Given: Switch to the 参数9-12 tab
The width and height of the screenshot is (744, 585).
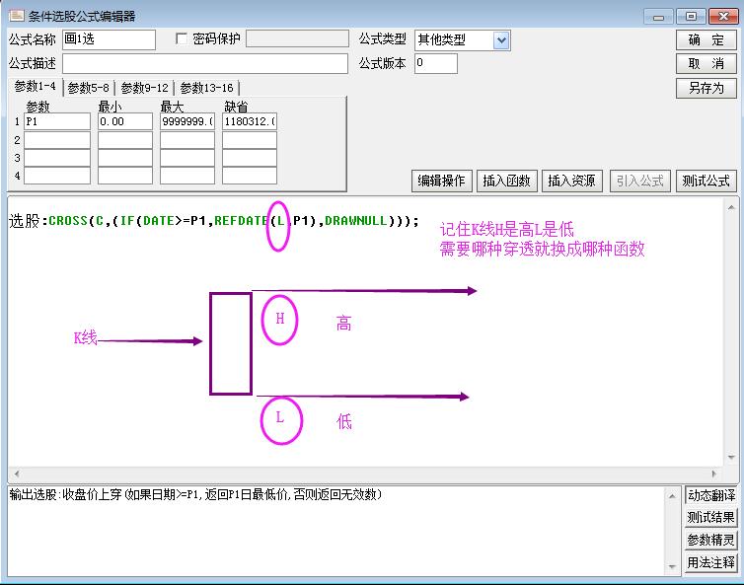Looking at the screenshot, I should pyautogui.click(x=145, y=88).
